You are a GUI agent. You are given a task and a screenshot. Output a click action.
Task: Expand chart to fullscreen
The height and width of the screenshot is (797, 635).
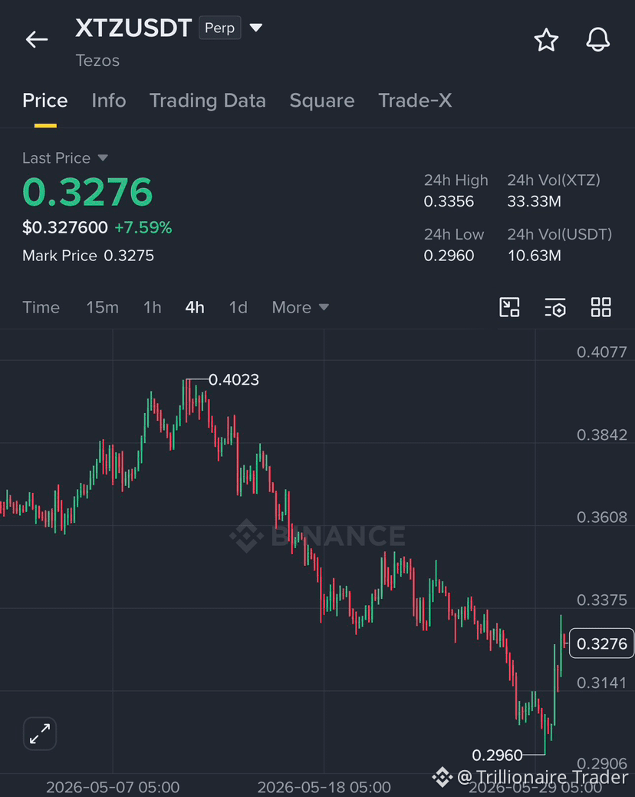tap(40, 733)
